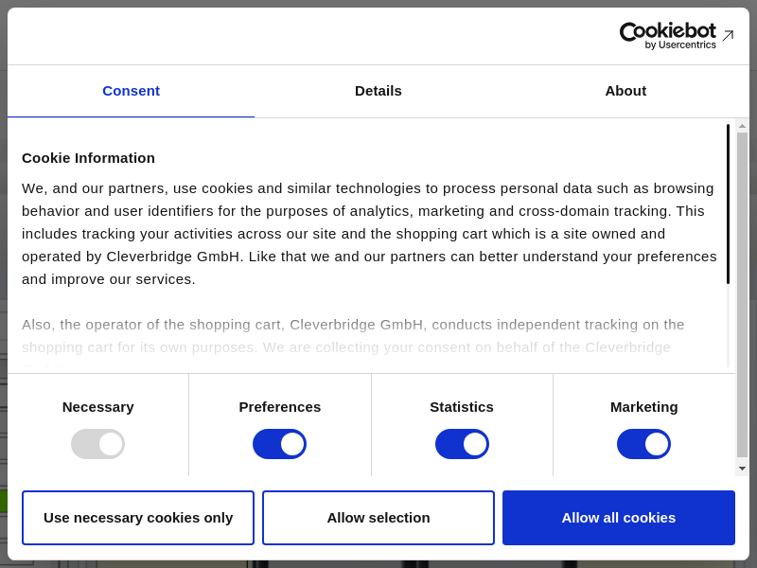Click the "Allow selection" button

(378, 518)
